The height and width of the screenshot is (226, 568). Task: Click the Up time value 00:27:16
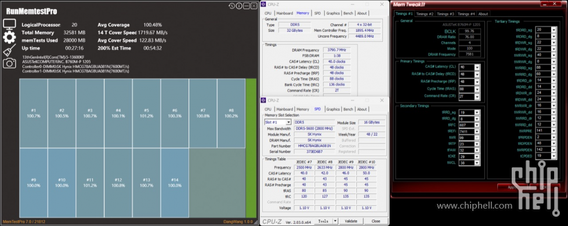click(74, 48)
